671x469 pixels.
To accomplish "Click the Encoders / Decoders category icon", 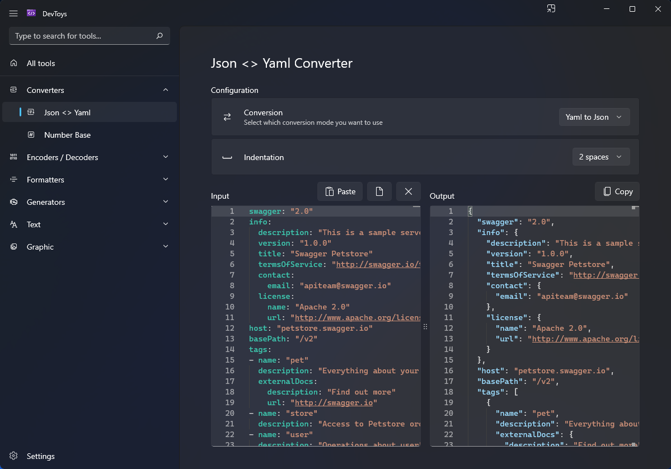I will pos(13,157).
